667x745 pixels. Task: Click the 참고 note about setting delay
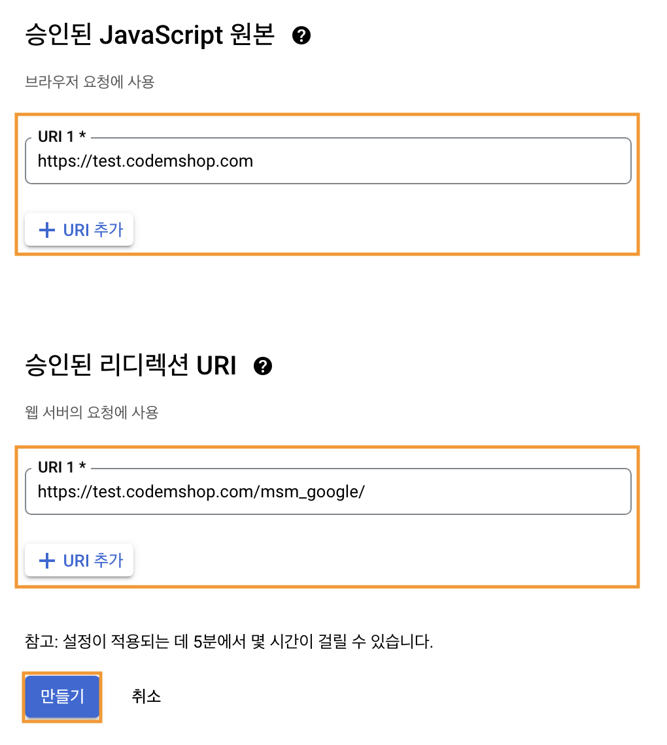click(229, 642)
